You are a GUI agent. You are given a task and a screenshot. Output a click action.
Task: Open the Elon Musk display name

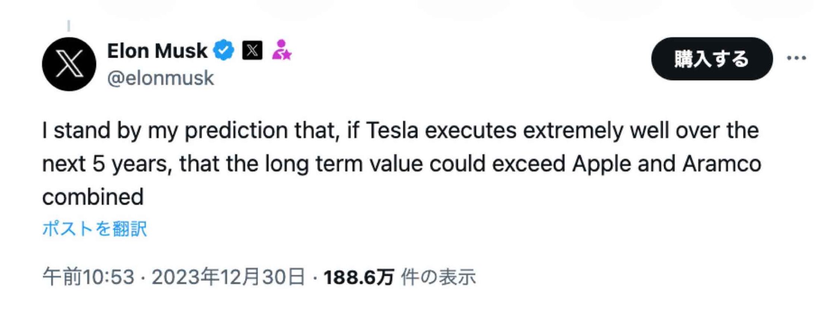click(157, 51)
